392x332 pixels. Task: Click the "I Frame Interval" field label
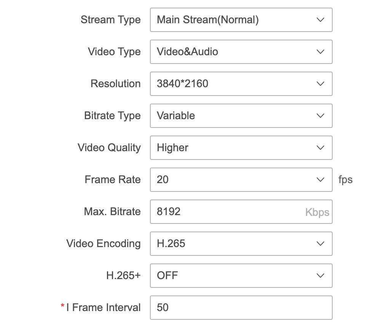(104, 308)
